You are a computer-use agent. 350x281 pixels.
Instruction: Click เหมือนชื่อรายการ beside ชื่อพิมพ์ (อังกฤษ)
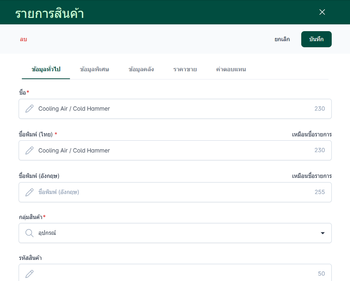(312, 176)
